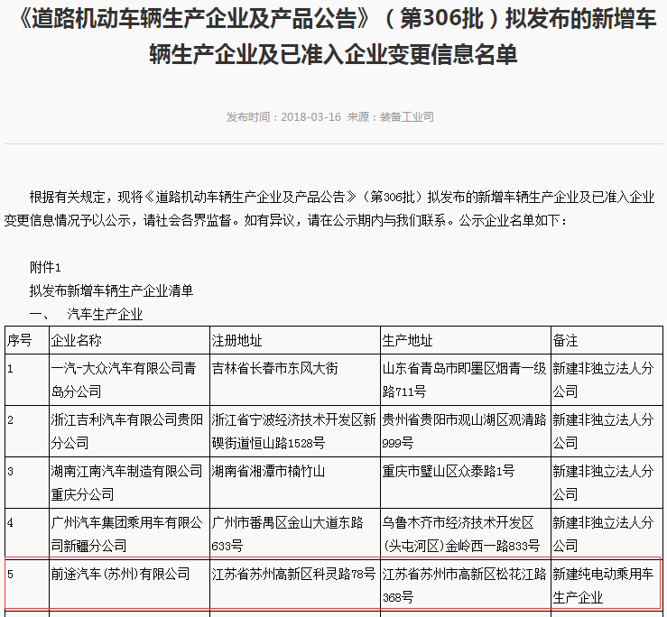Viewport: 667px width, 617px height.
Task: Click the serial number 1 cell
Action: [x=27, y=380]
